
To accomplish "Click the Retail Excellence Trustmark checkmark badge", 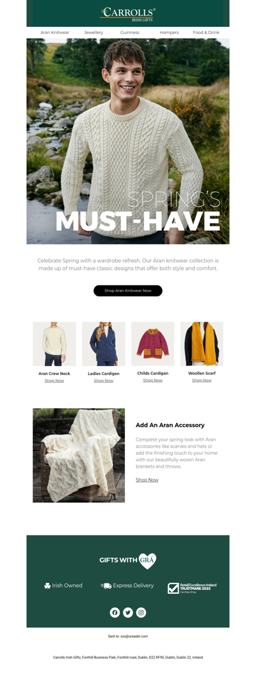I will 173,588.
